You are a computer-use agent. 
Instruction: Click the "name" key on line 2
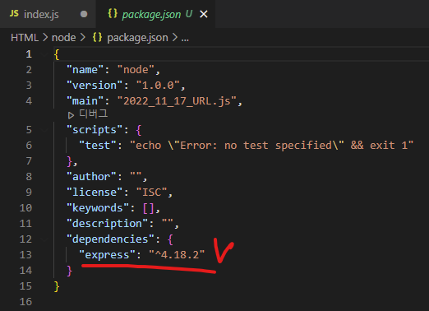(85, 70)
